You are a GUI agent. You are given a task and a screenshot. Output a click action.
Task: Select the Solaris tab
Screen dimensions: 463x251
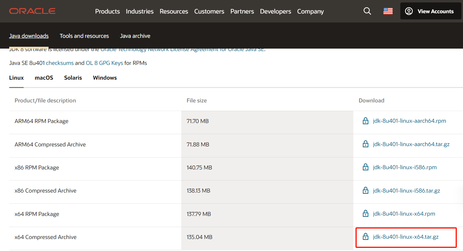click(73, 78)
